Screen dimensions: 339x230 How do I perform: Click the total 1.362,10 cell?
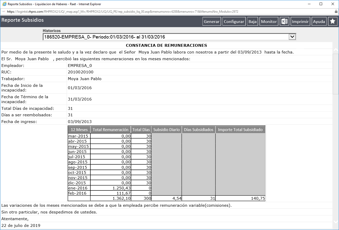coord(111,198)
